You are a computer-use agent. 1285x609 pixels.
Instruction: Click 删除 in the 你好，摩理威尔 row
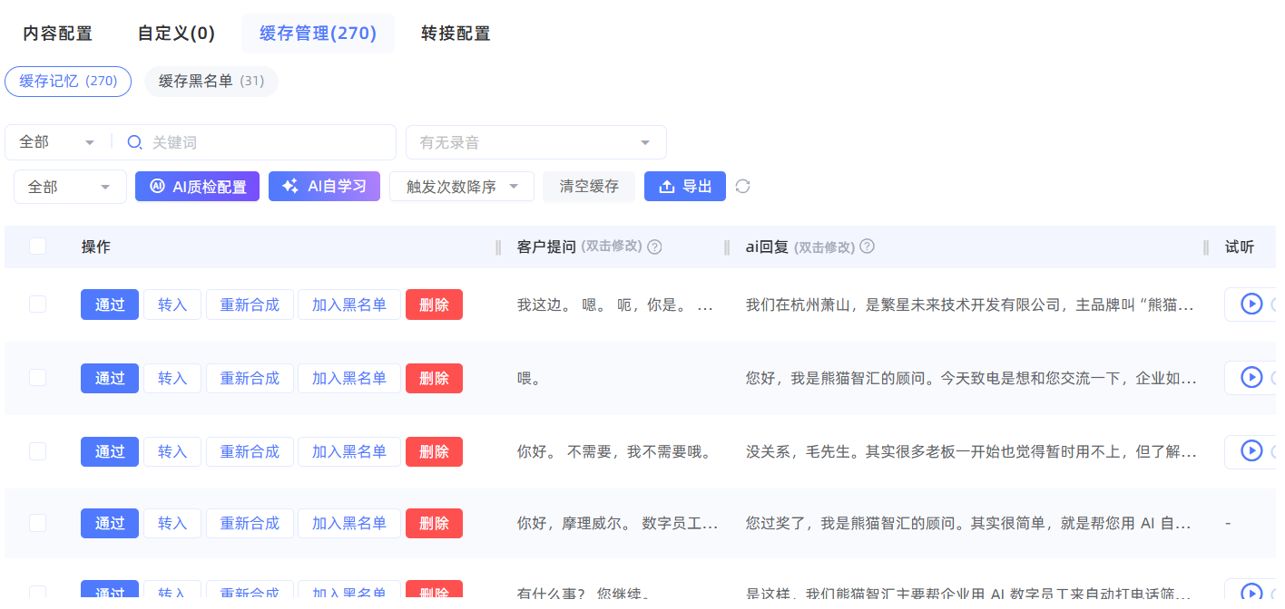[434, 523]
